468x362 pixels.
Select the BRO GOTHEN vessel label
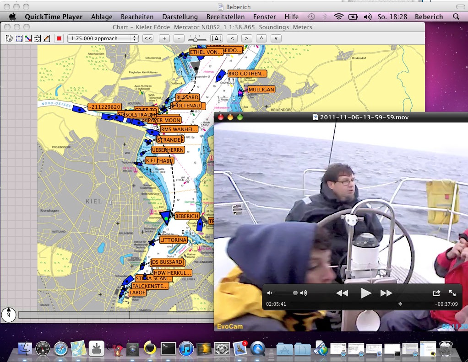(x=247, y=74)
